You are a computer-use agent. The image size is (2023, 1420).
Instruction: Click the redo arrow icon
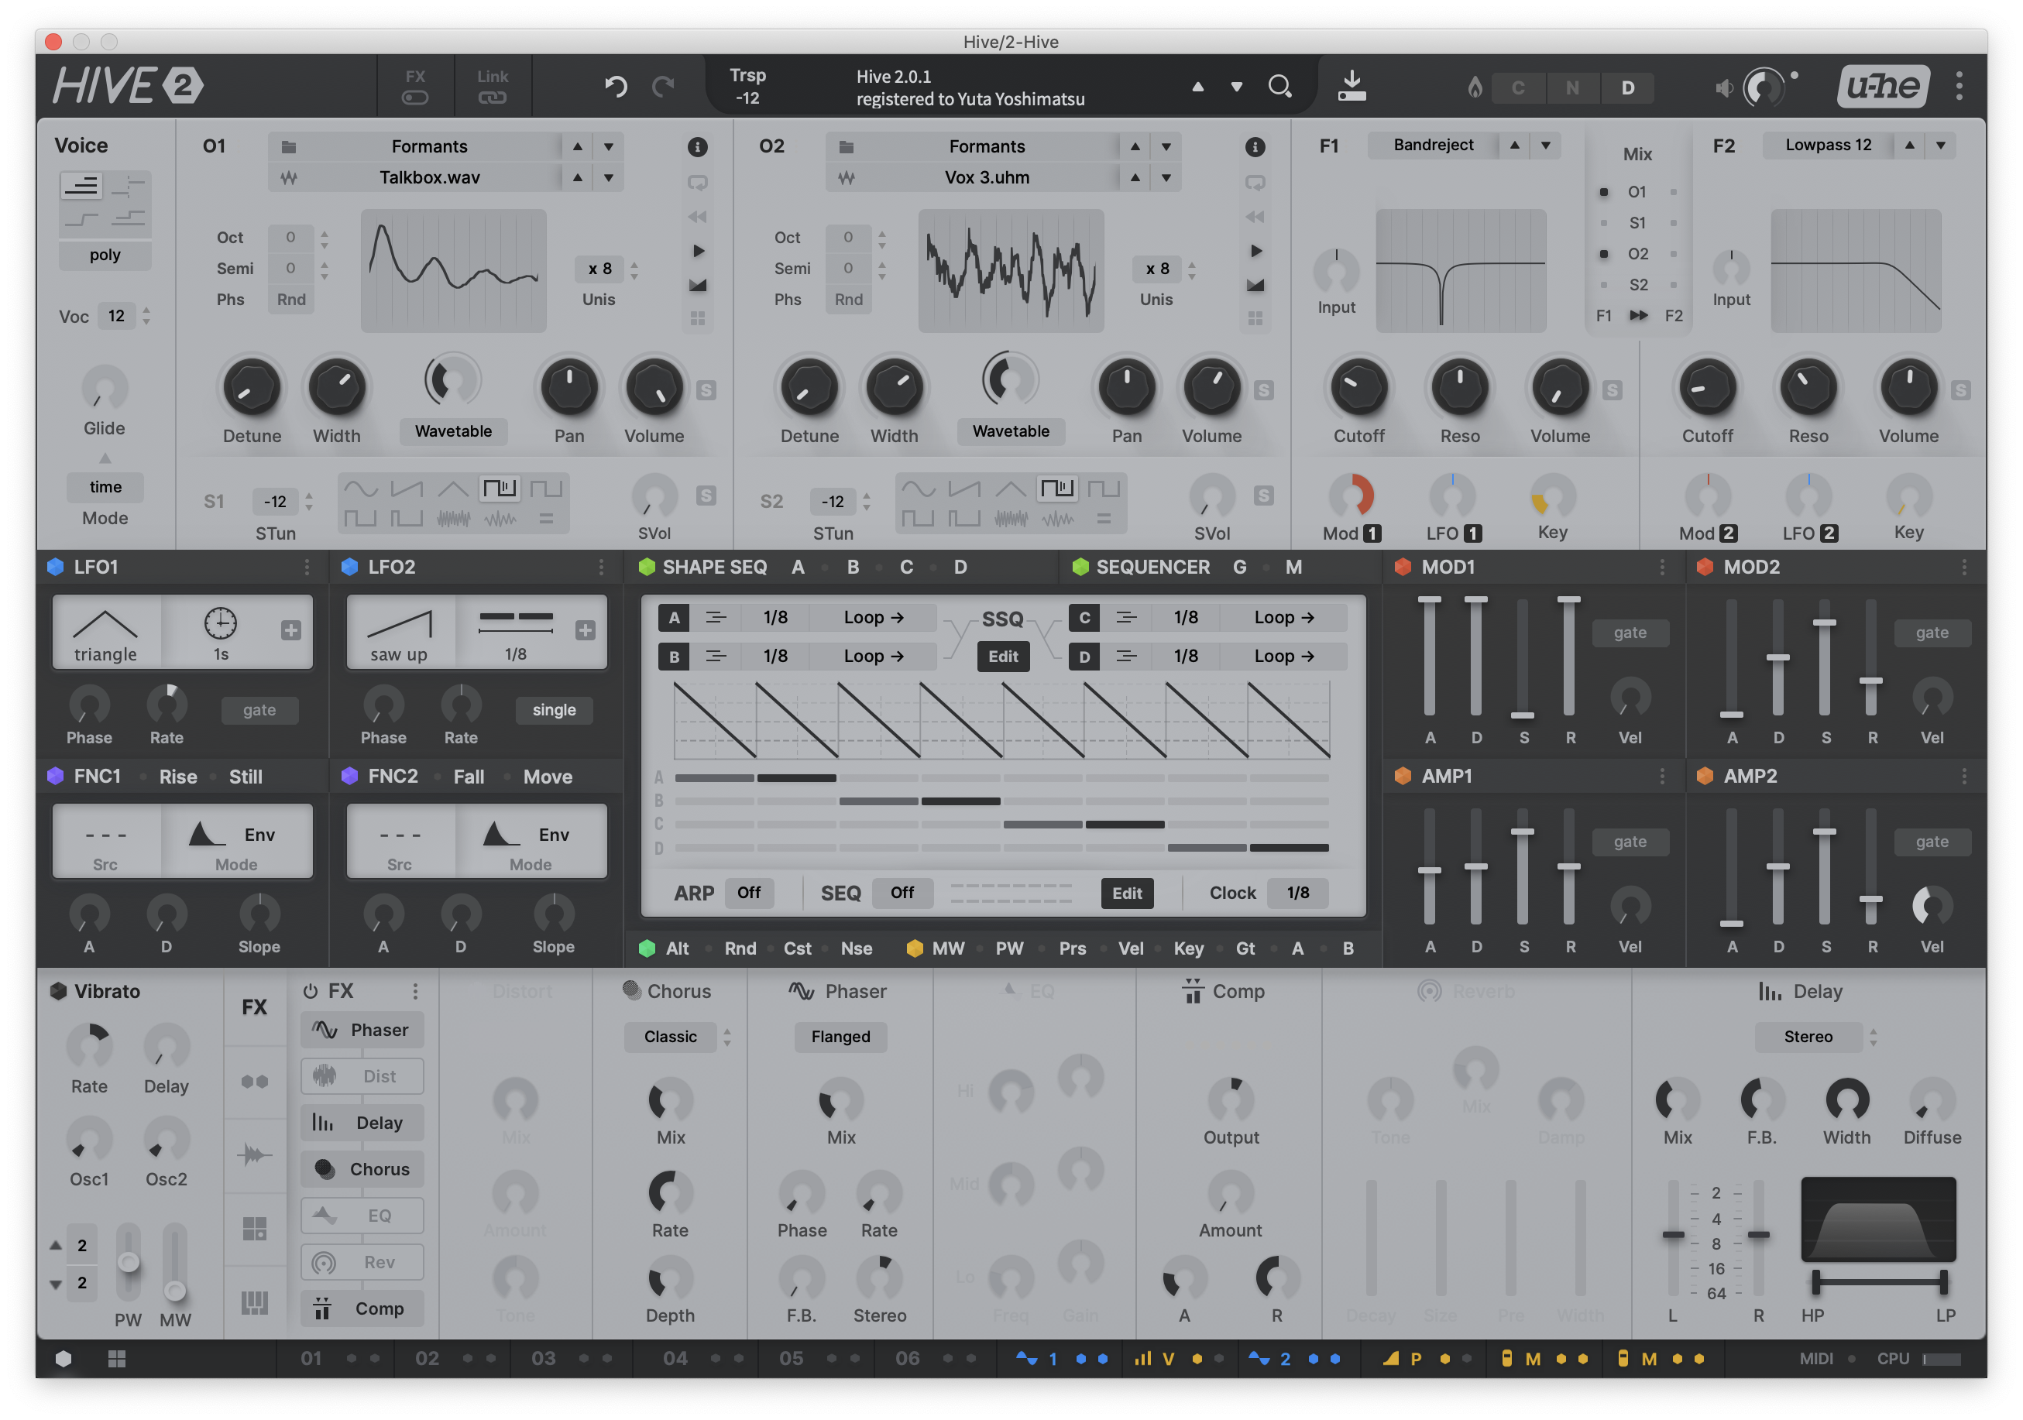pos(664,85)
